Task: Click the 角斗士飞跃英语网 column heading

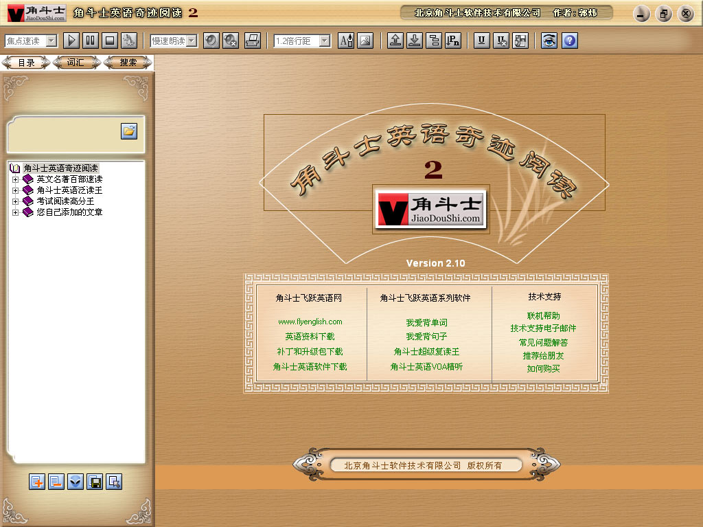Action: 308,298
